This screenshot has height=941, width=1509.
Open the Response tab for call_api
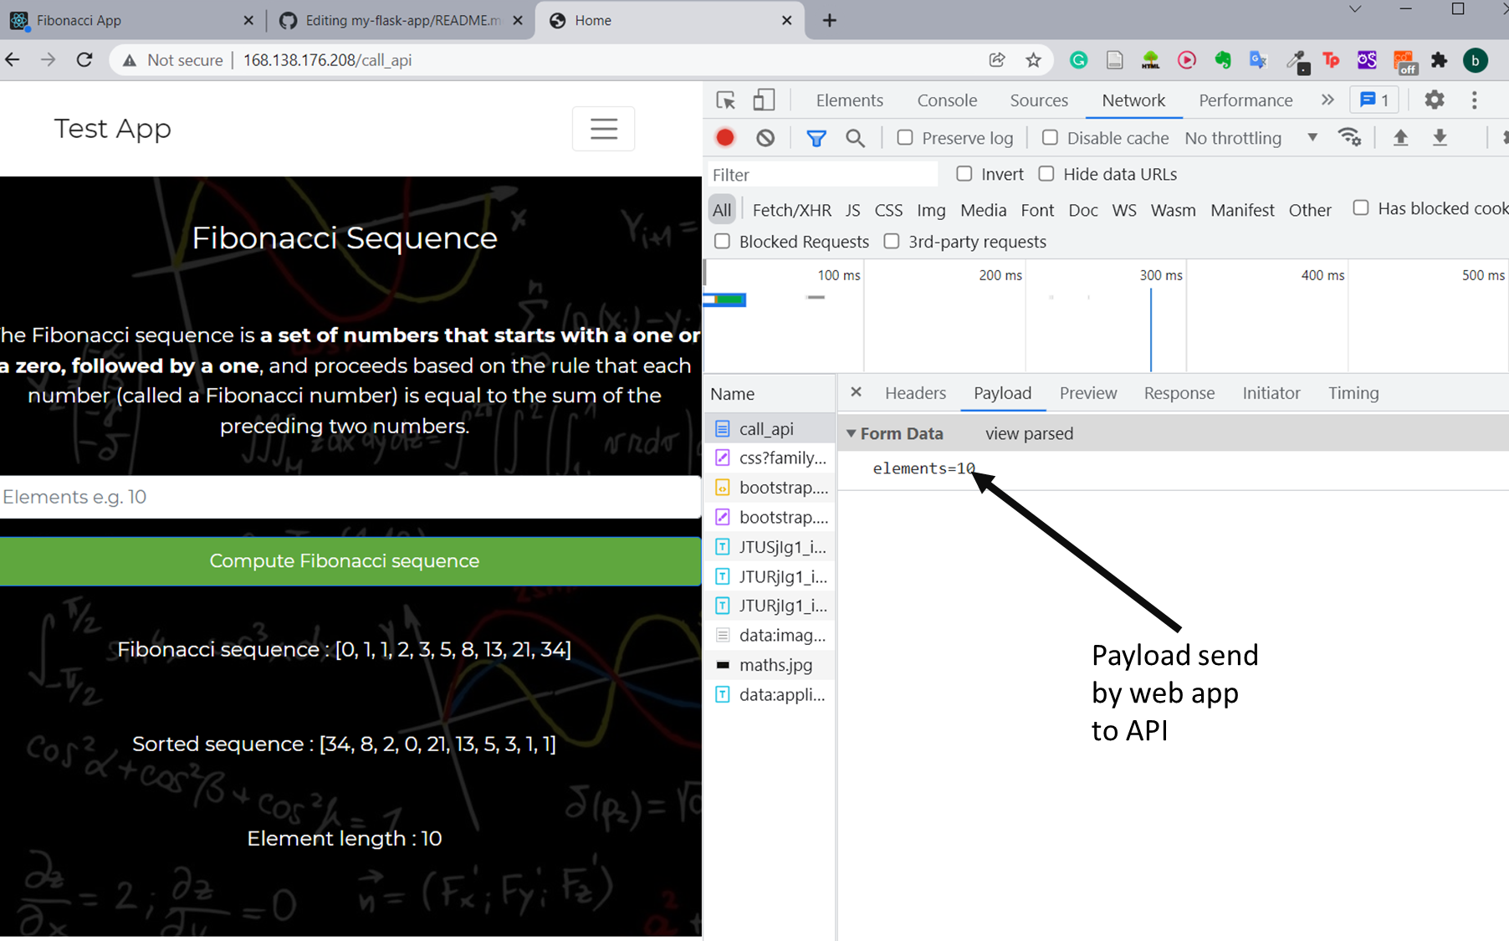pyautogui.click(x=1179, y=392)
